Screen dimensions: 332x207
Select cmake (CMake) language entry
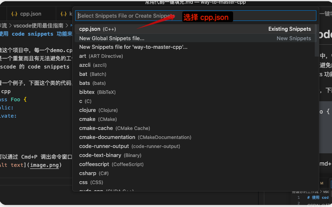click(x=195, y=119)
